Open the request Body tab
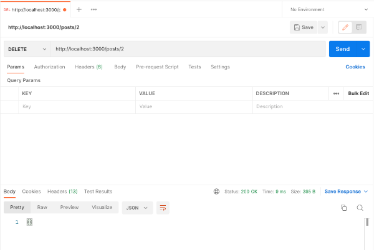 pyautogui.click(x=120, y=67)
